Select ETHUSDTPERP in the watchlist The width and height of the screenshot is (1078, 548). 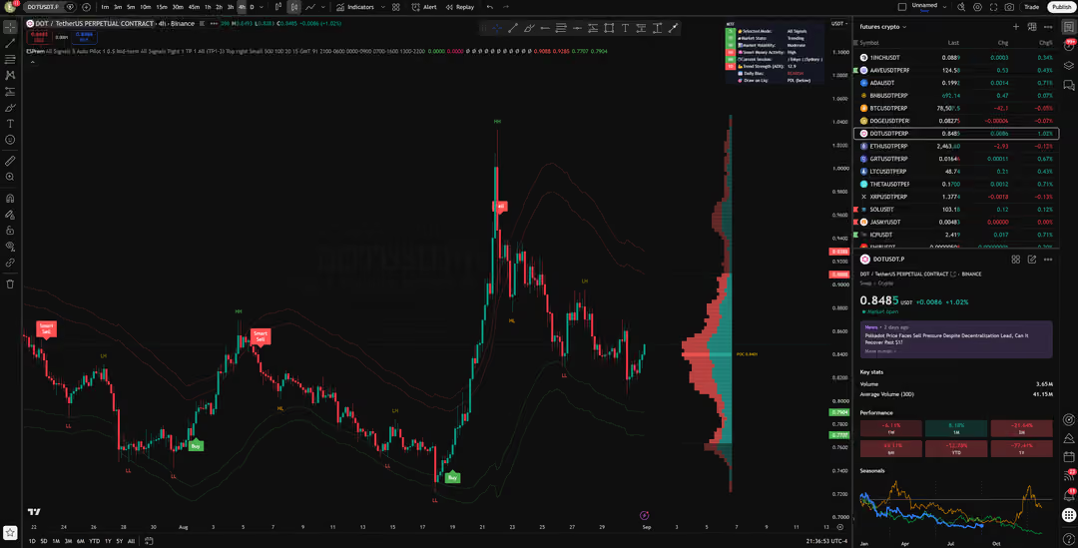pyautogui.click(x=955, y=147)
